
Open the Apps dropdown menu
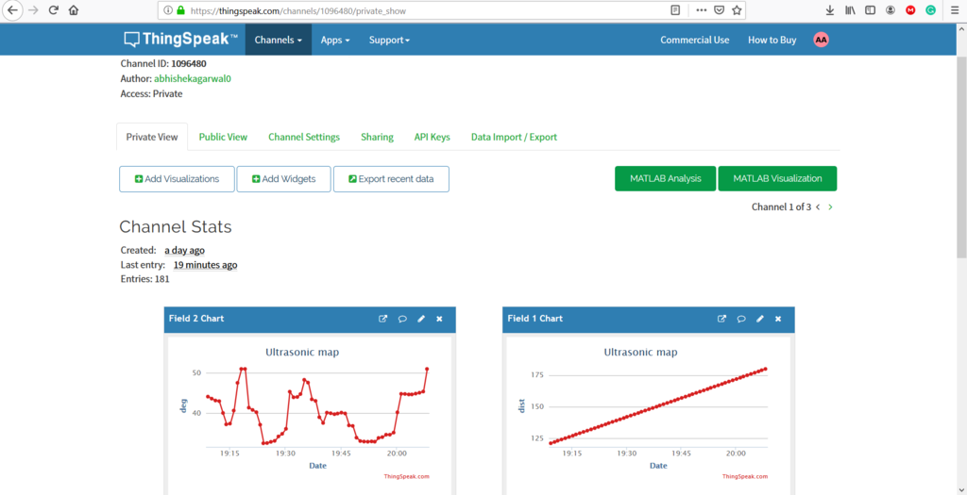334,40
